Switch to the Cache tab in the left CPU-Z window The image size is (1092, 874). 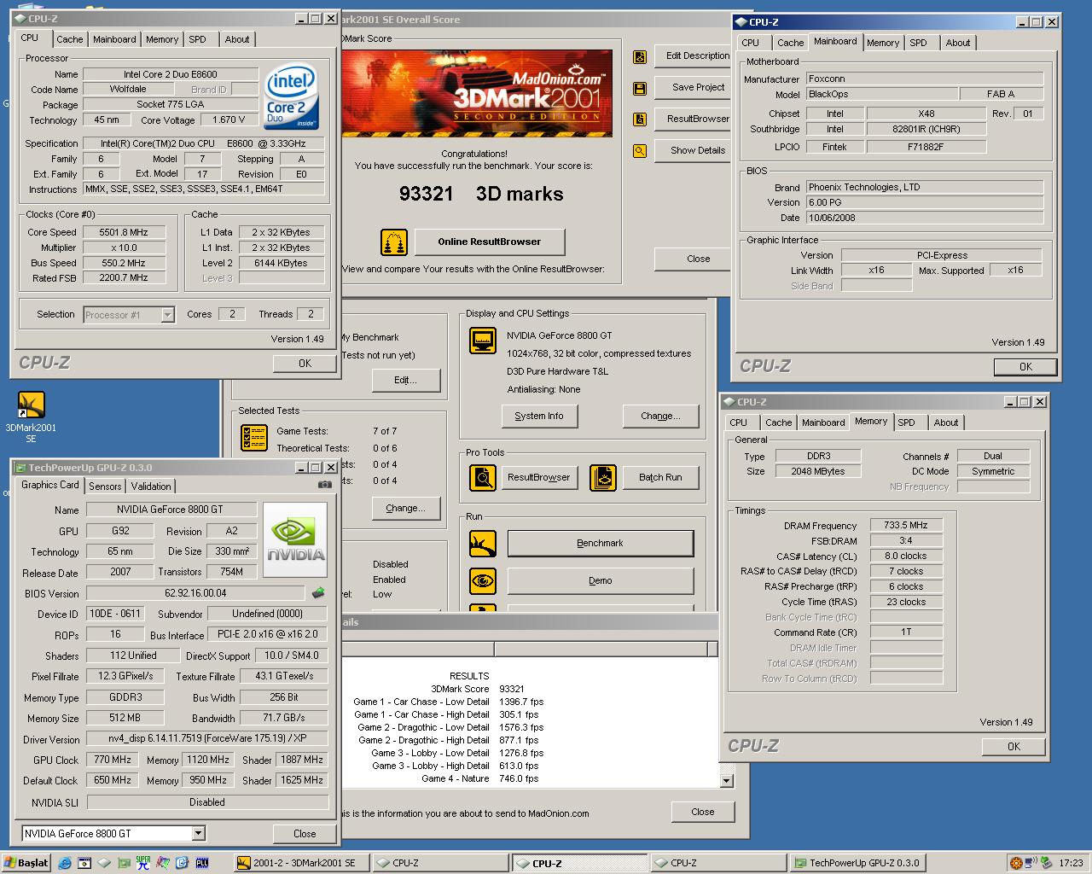tap(70, 39)
